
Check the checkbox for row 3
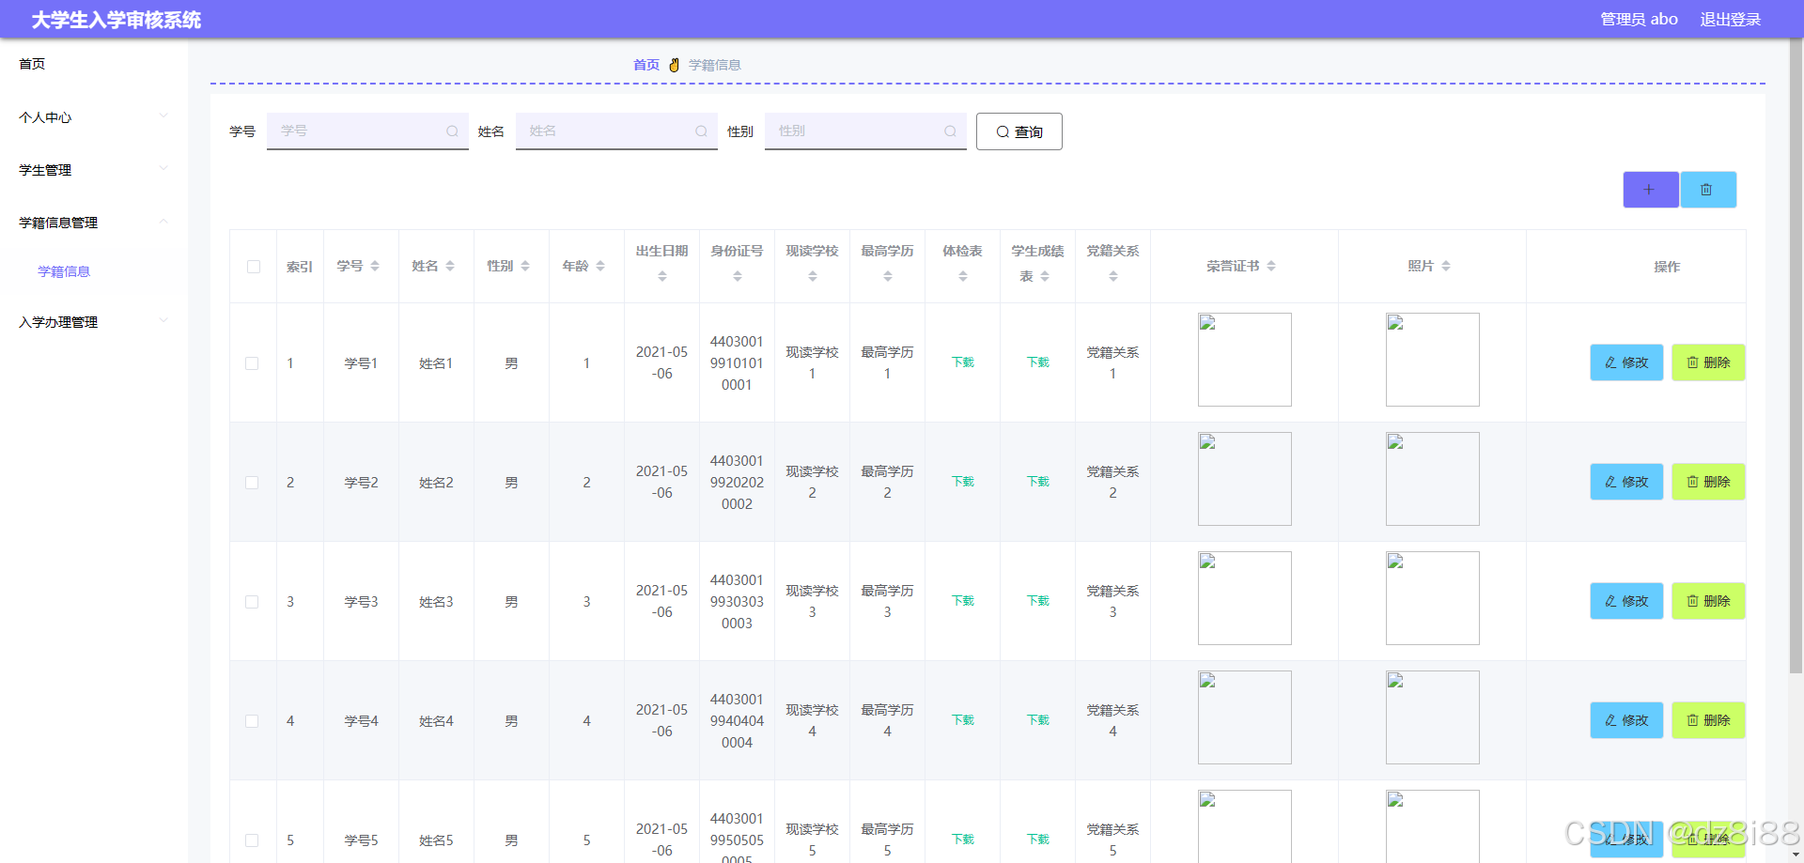coord(252,601)
